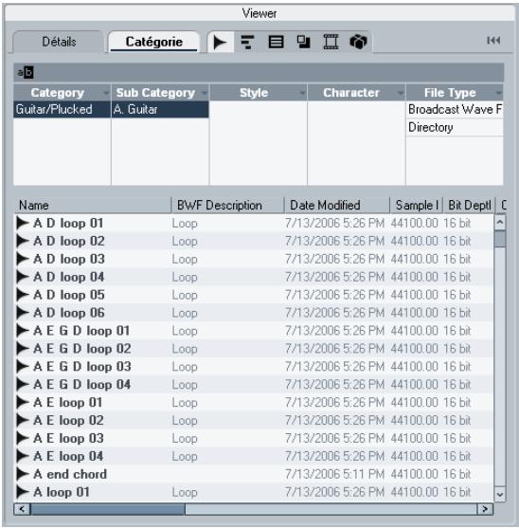Preview the A E loop 03 play arrow
This screenshot has height=528, width=519.
pyautogui.click(x=23, y=438)
